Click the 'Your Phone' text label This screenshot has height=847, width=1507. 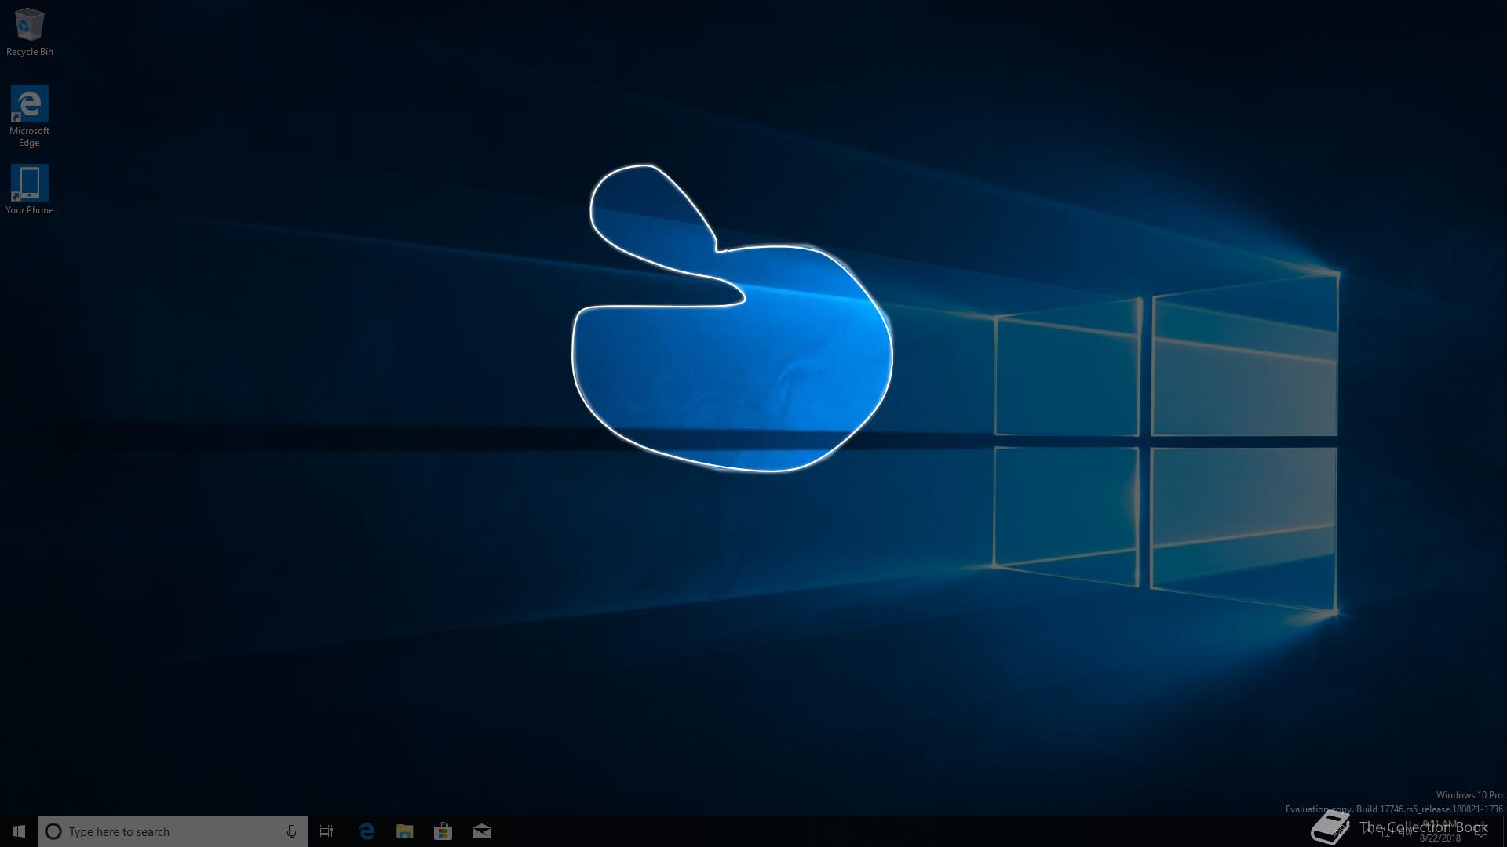click(29, 210)
